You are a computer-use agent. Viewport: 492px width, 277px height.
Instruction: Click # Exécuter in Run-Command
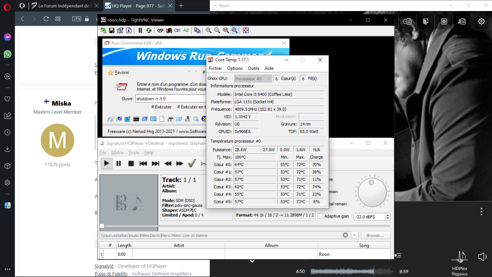[x=161, y=107]
